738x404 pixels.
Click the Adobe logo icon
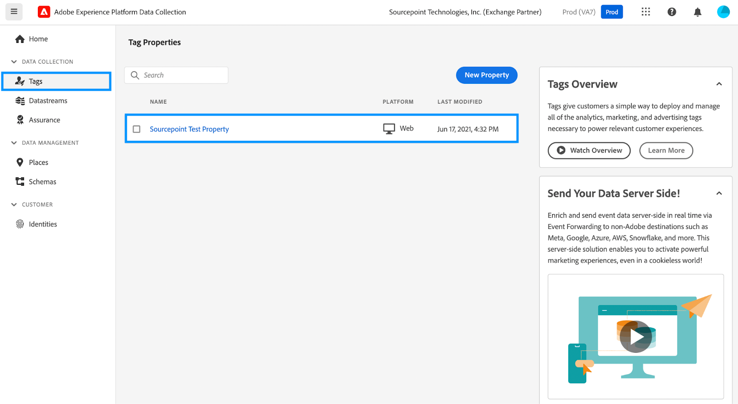click(x=44, y=12)
